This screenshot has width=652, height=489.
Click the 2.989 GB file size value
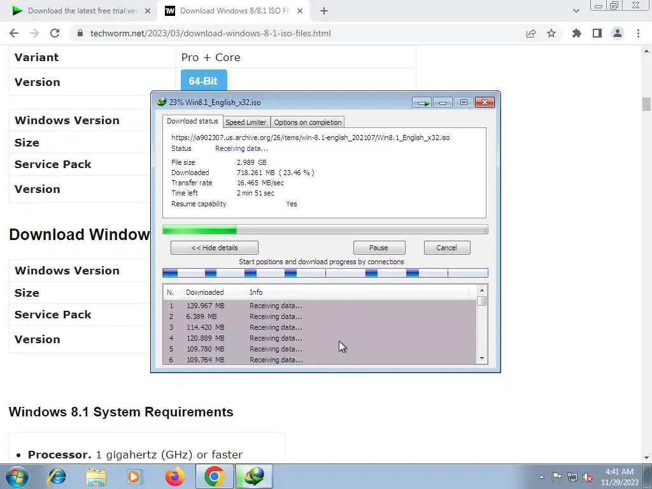tap(252, 162)
